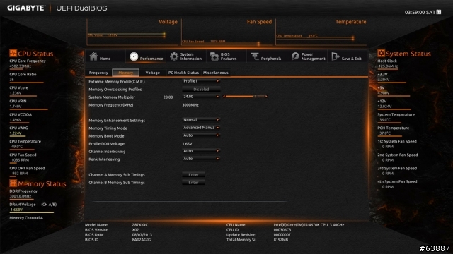Open the Miscellaneous sub-tab

coord(215,73)
